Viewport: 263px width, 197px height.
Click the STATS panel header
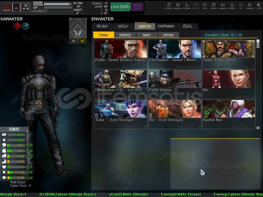[x=14, y=129]
